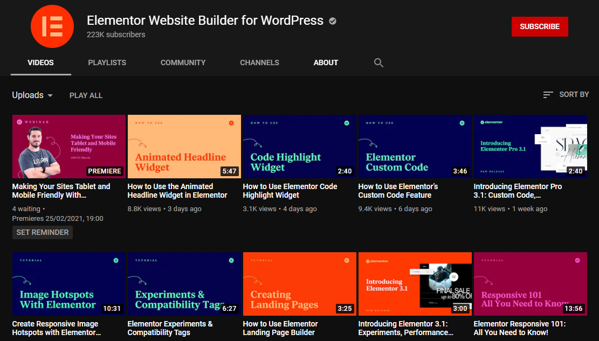Screen dimensions: 599x341
Task: Click the 223K subscribers count
Action: 116,34
